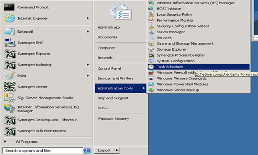Viewport: 258px width, 155px height.
Task: Open Network from the Start menu
Action: (x=105, y=58)
